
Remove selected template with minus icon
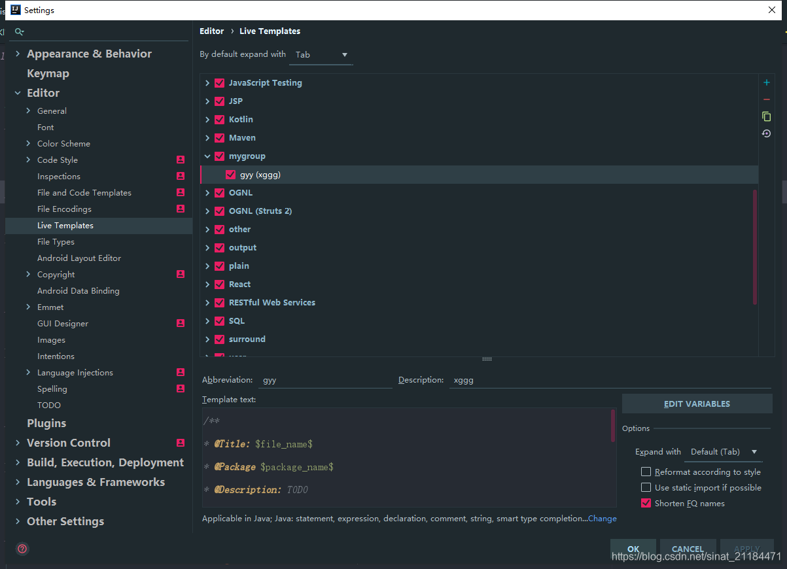766,99
